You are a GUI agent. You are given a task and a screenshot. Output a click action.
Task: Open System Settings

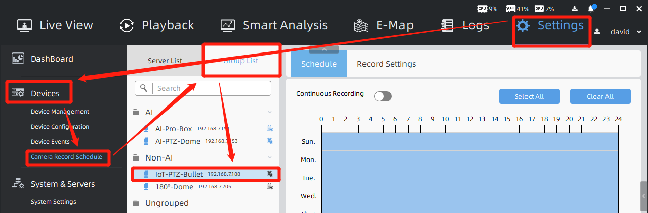click(x=53, y=202)
